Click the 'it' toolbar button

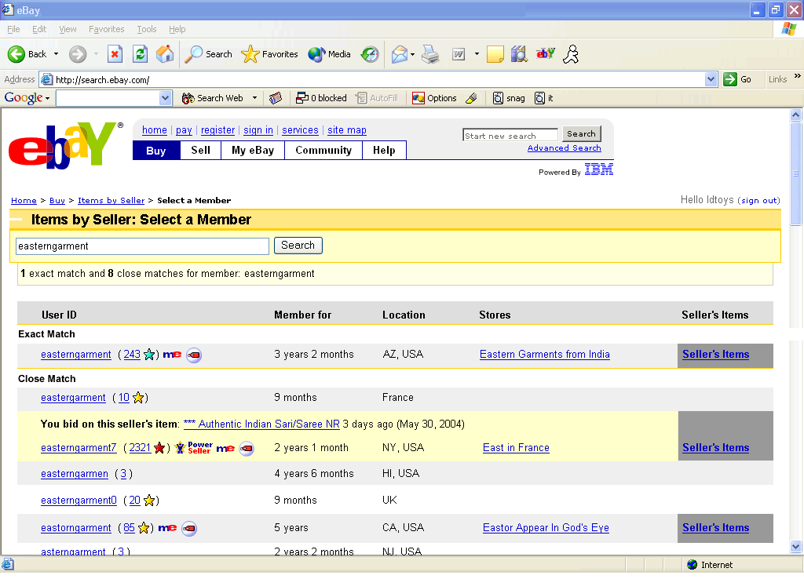pyautogui.click(x=544, y=98)
